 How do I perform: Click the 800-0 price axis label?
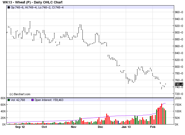[179, 67]
